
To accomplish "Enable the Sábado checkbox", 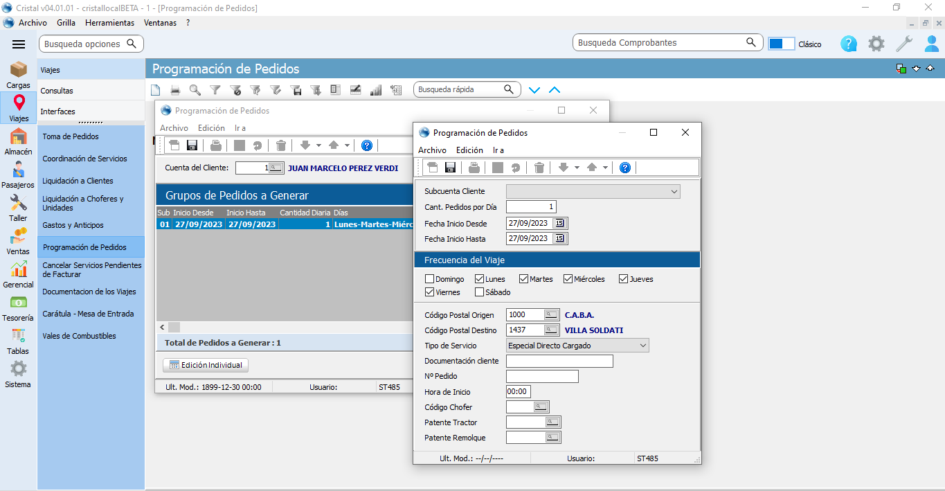I will click(x=479, y=292).
